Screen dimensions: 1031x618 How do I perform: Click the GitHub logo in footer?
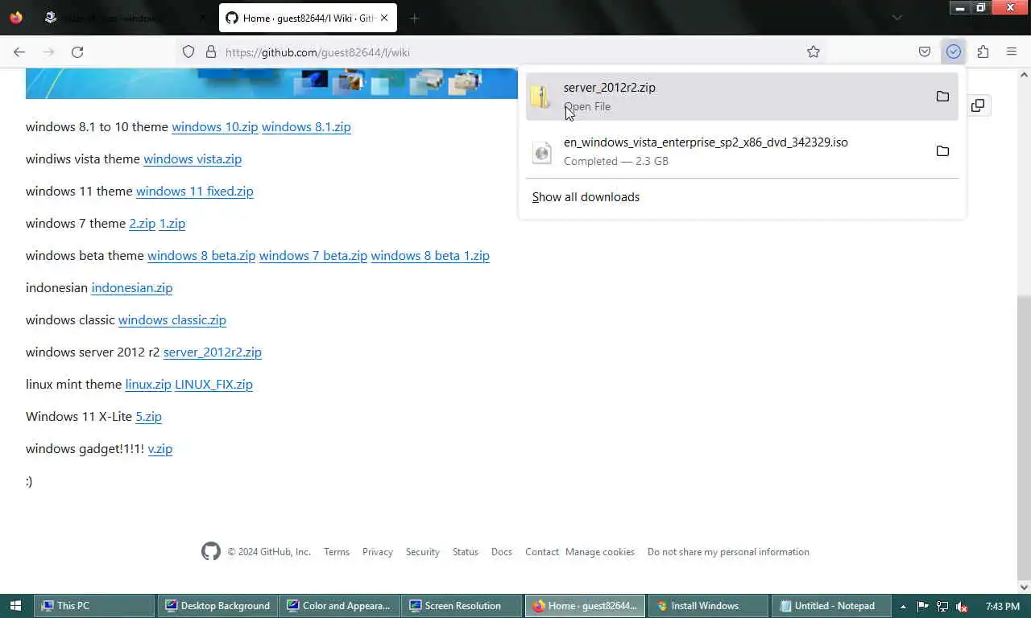tap(211, 551)
